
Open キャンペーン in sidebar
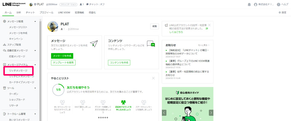[x=16, y=39]
